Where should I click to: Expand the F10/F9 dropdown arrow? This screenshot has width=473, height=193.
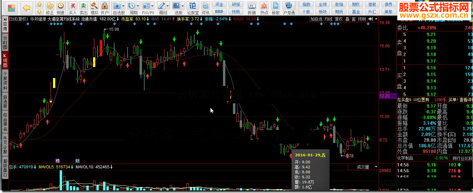pos(152,6)
